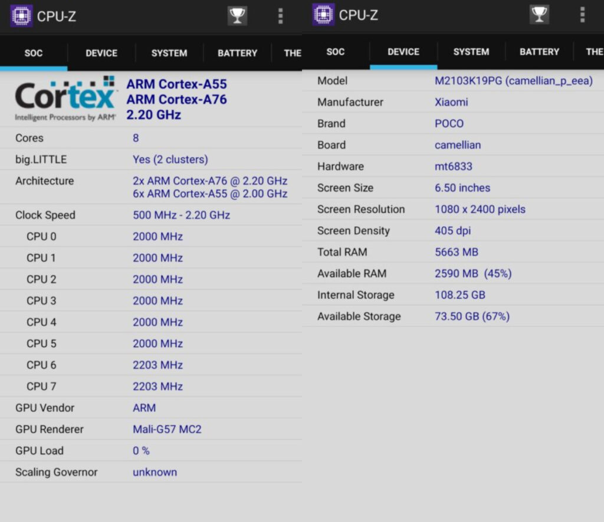Switch to BATTERY tab in left screen
The height and width of the screenshot is (522, 604).
[237, 53]
